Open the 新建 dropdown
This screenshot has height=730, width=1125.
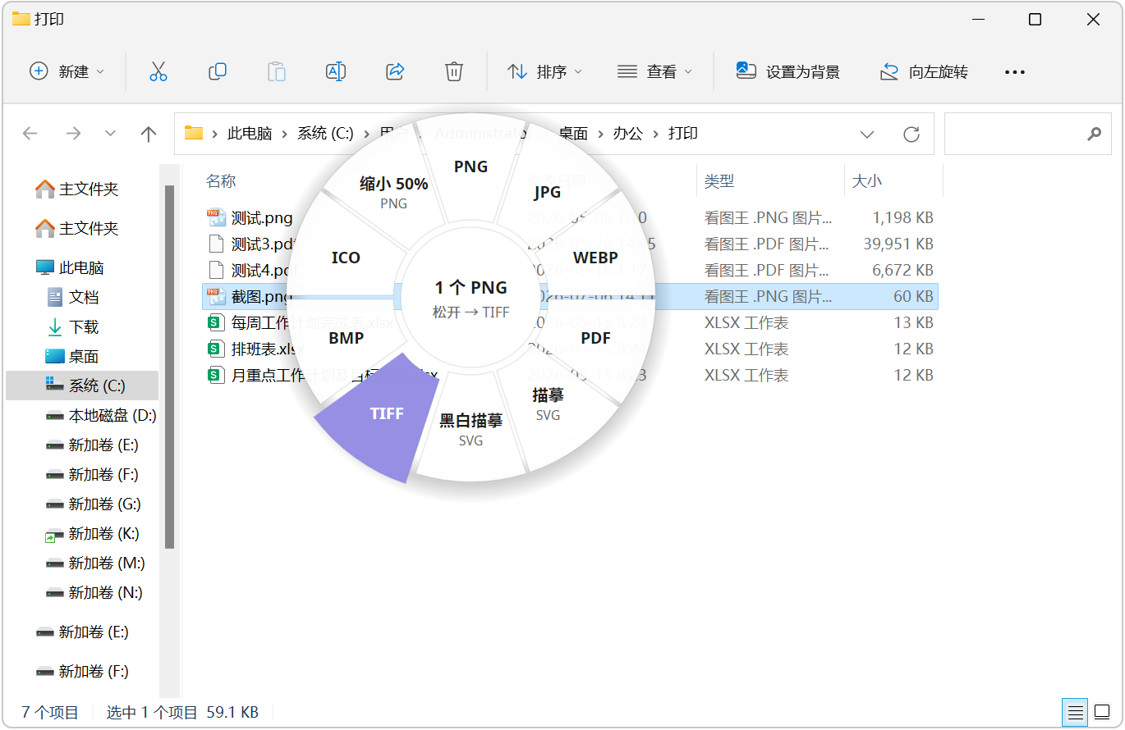tap(67, 71)
